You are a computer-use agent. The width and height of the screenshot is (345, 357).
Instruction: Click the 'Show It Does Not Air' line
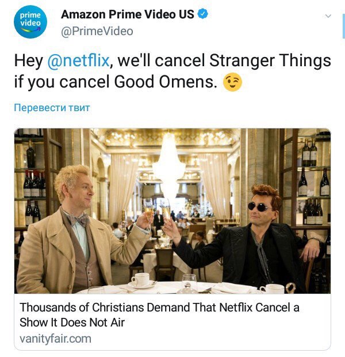(x=72, y=322)
